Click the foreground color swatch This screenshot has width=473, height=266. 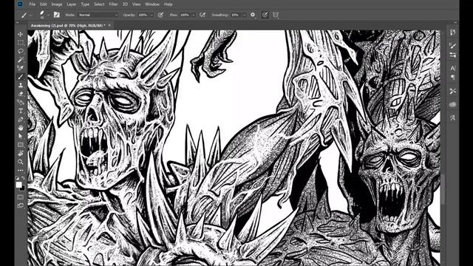(19, 184)
